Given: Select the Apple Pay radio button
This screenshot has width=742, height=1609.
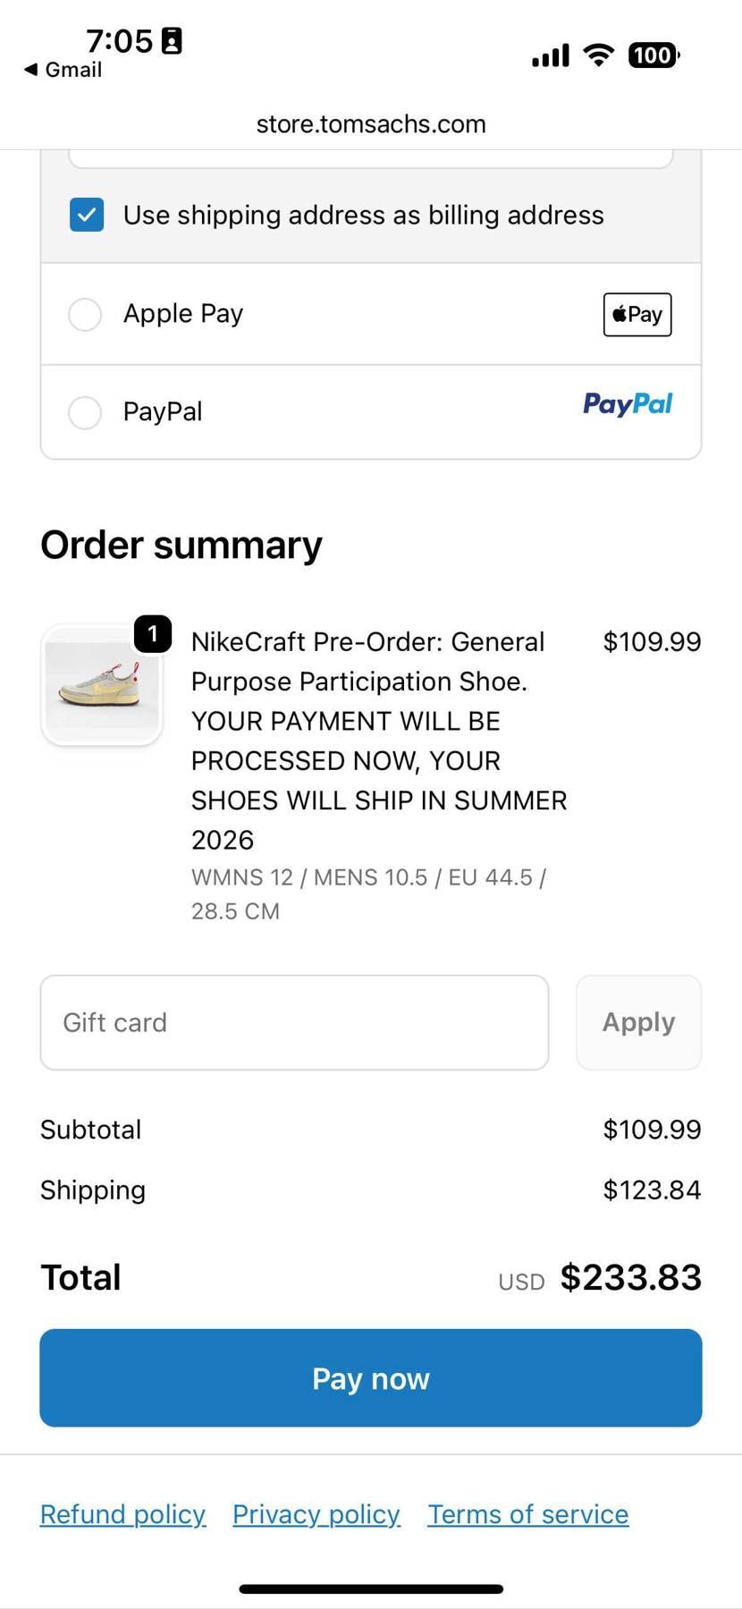Looking at the screenshot, I should [85, 315].
